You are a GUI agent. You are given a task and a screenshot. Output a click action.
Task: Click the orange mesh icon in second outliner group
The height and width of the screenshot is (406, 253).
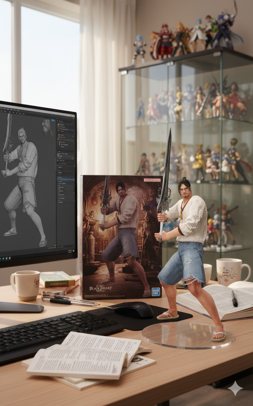coord(59,135)
